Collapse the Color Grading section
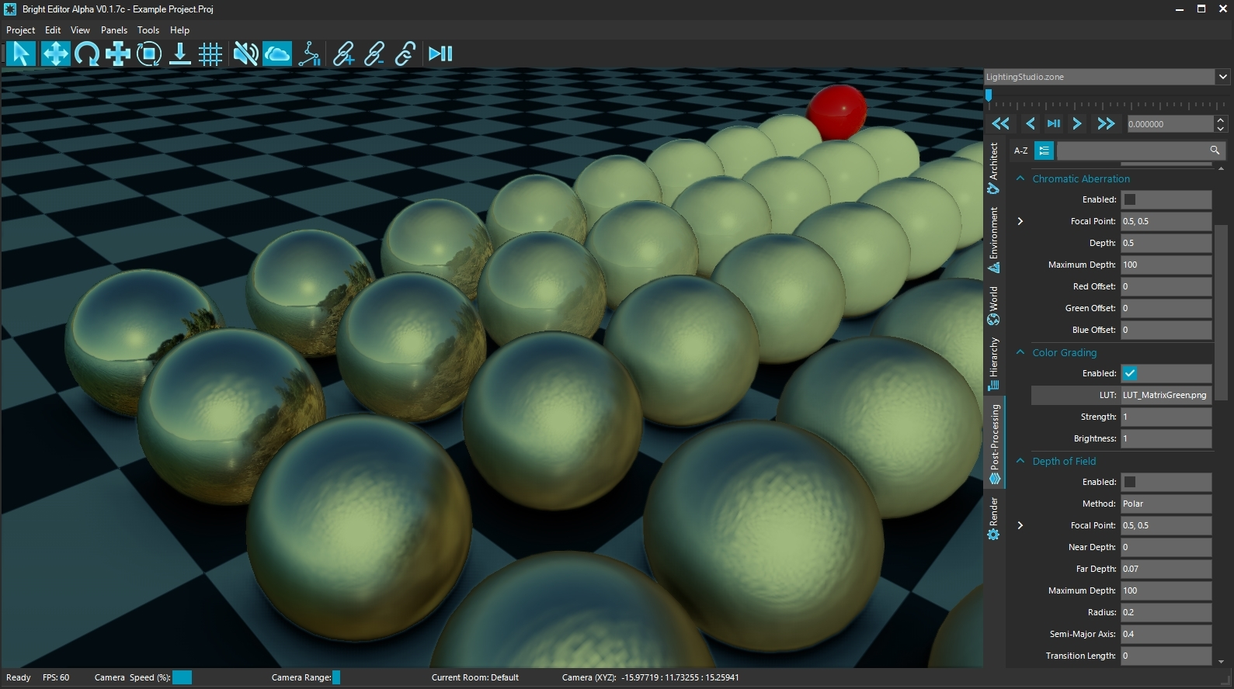Image resolution: width=1234 pixels, height=689 pixels. point(1020,352)
